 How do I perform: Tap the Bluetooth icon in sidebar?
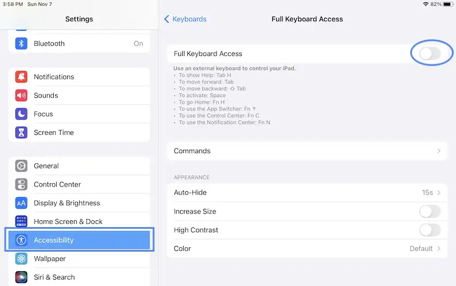21,43
